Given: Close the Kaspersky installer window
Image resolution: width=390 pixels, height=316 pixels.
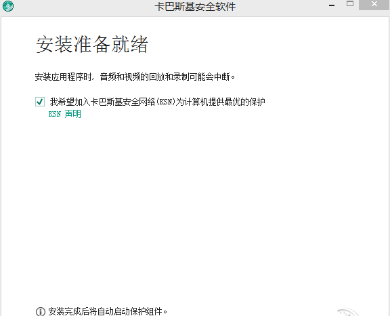Looking at the screenshot, I should [374, 4].
